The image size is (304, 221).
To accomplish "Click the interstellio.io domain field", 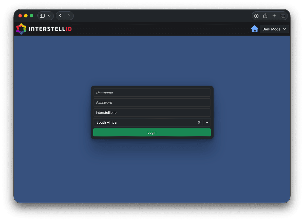I will click(x=152, y=112).
